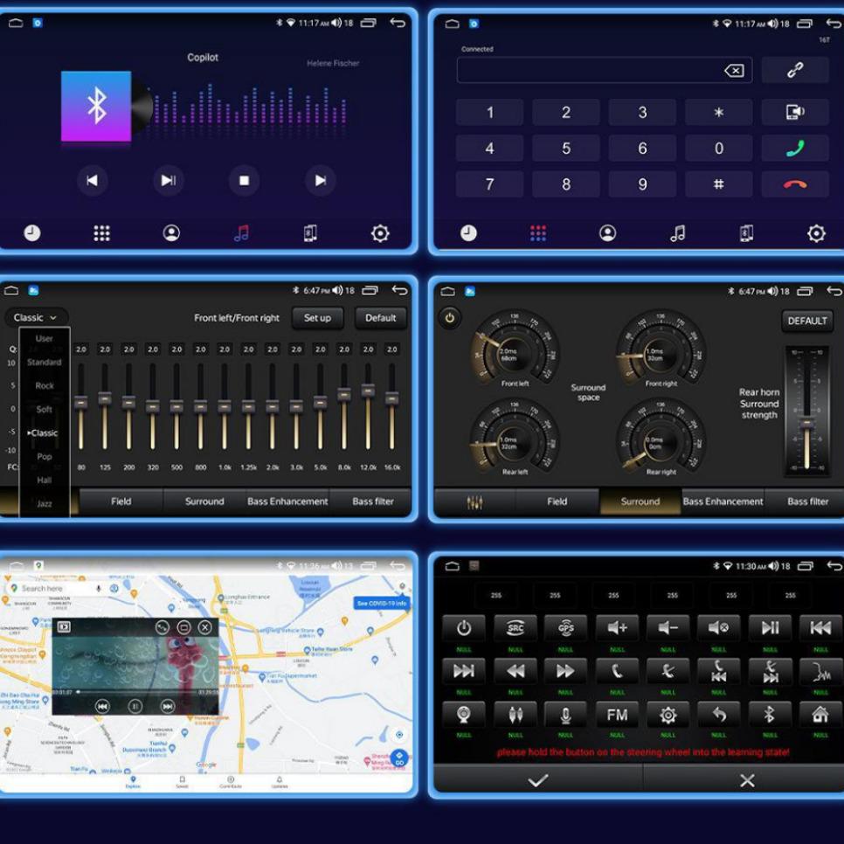The width and height of the screenshot is (844, 844).
Task: Click the SRC source button
Action: pos(515,627)
